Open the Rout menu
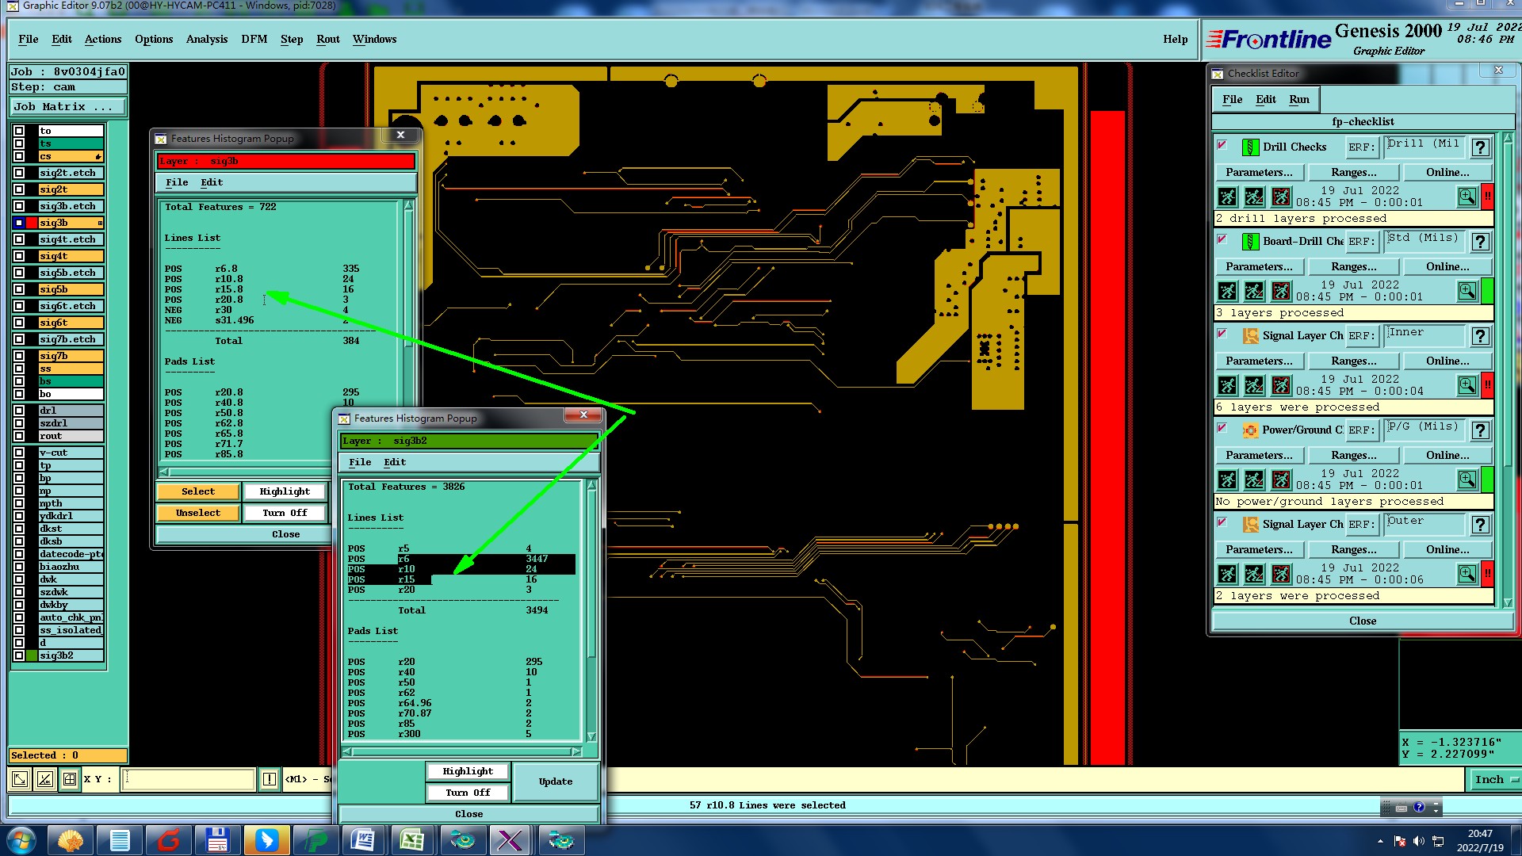This screenshot has width=1522, height=856. (x=327, y=39)
